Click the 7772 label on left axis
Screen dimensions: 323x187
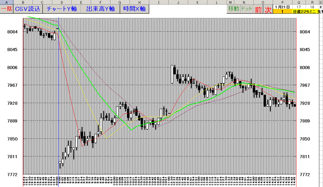click(x=12, y=174)
